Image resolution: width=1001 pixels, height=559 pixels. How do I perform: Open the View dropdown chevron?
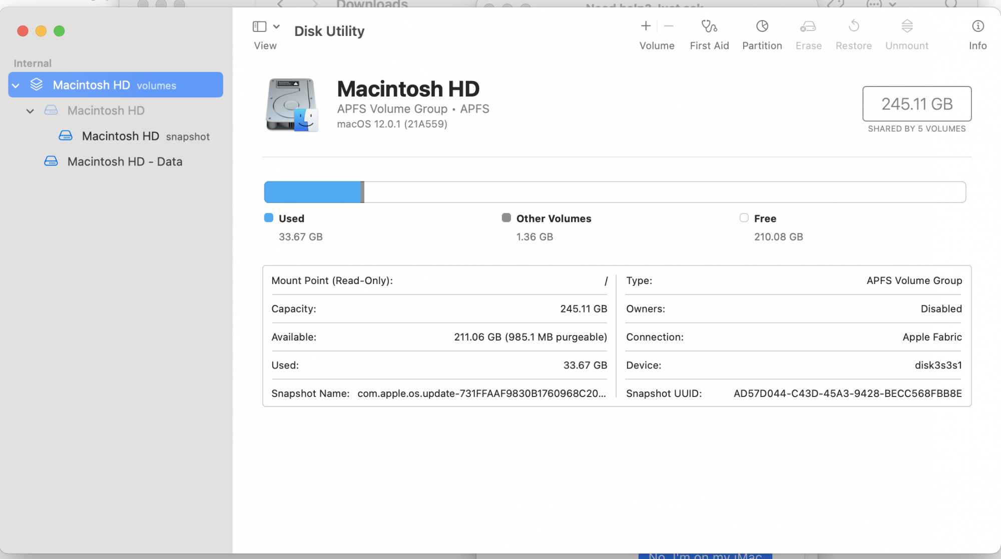click(x=276, y=26)
